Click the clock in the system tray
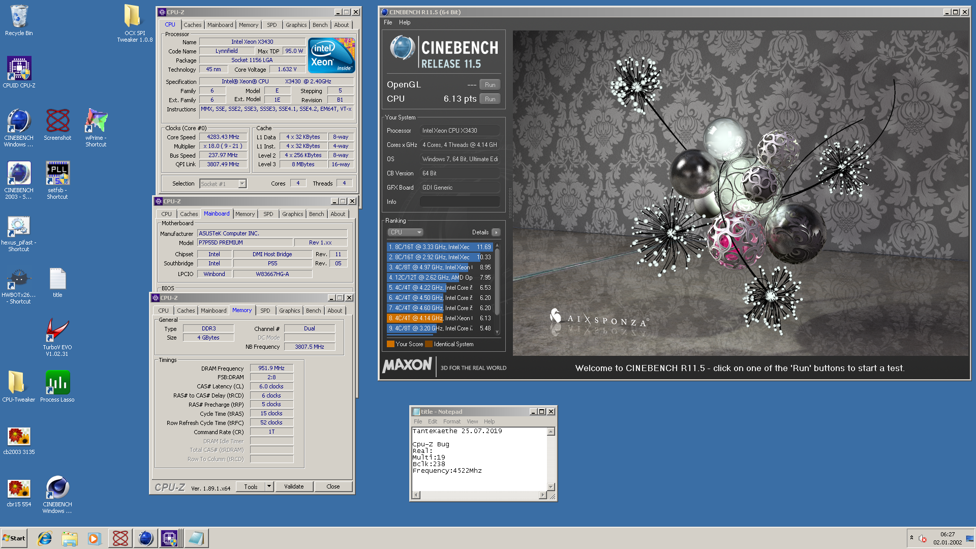 coord(948,538)
